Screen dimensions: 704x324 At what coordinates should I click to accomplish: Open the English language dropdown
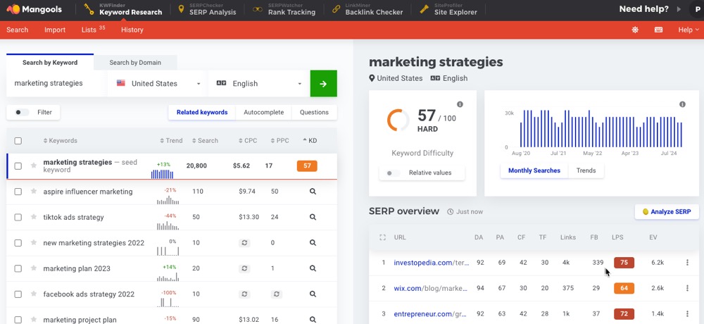point(259,84)
